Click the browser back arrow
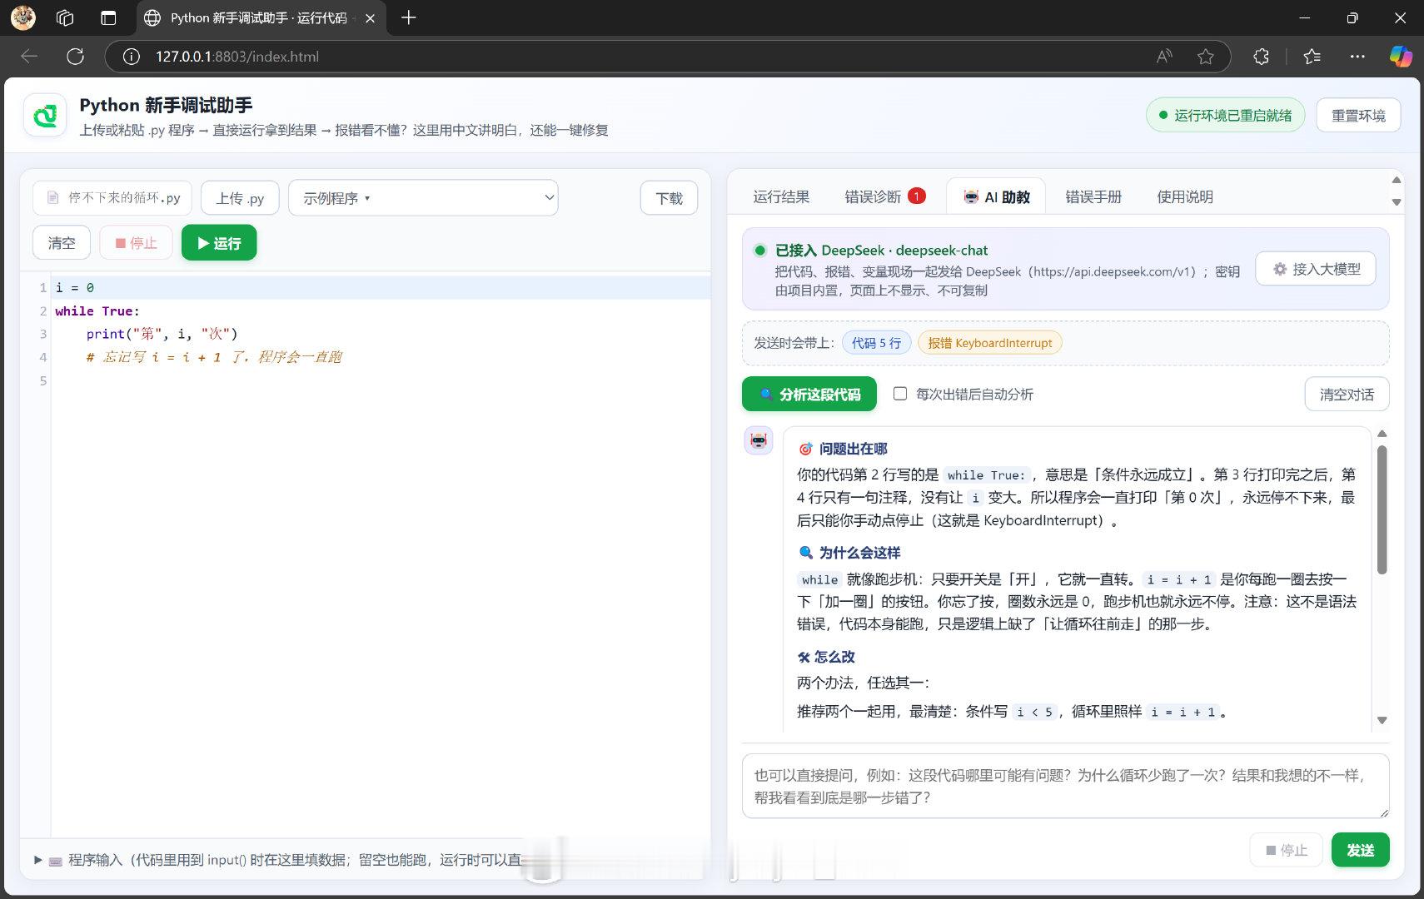This screenshot has height=899, width=1424. point(29,57)
